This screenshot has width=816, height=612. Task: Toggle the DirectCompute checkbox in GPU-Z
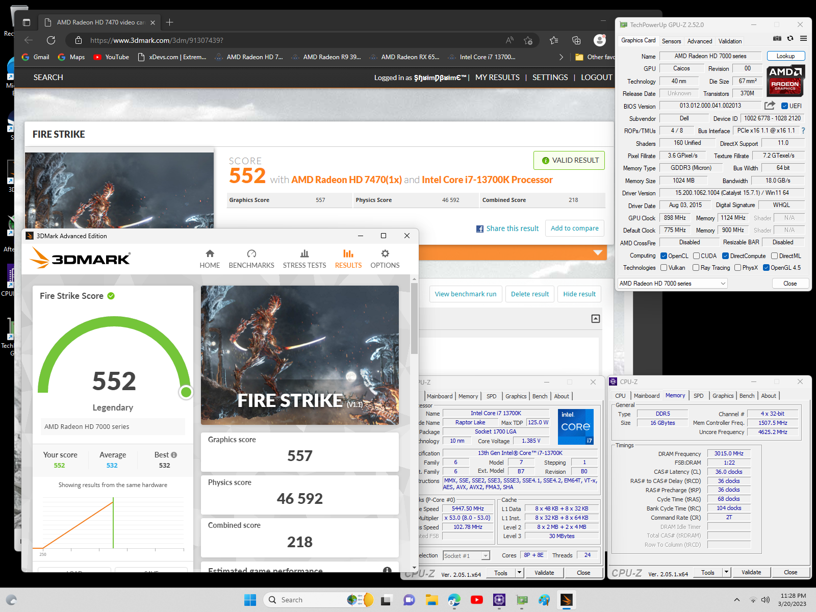pyautogui.click(x=725, y=256)
